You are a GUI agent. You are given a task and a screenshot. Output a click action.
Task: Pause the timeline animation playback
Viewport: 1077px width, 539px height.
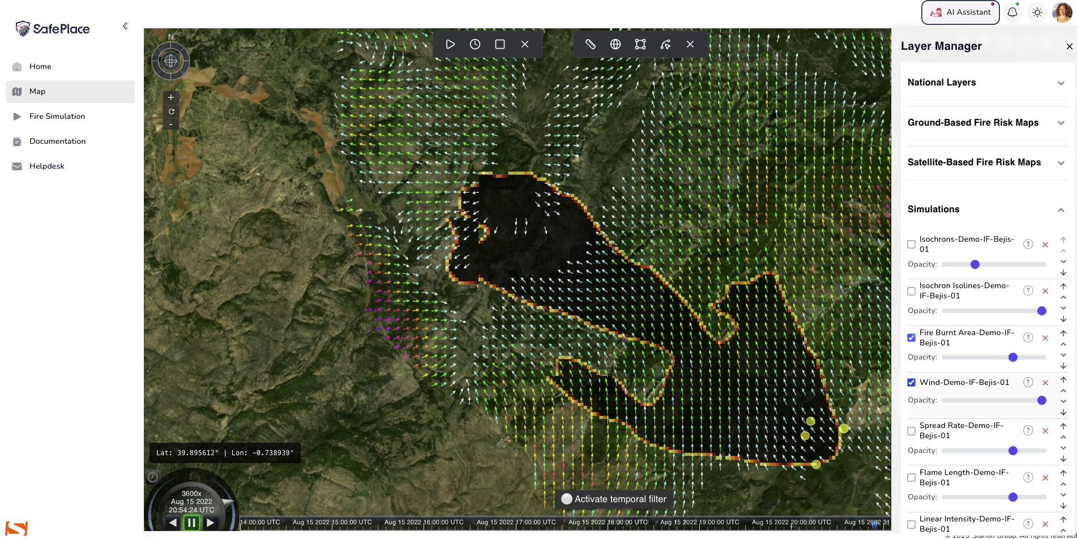tap(192, 523)
